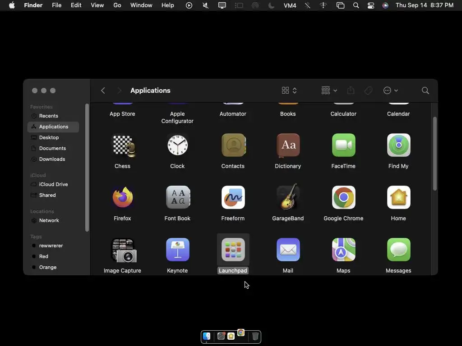Click the "App Store" label
The width and height of the screenshot is (462, 346).
pos(122,114)
